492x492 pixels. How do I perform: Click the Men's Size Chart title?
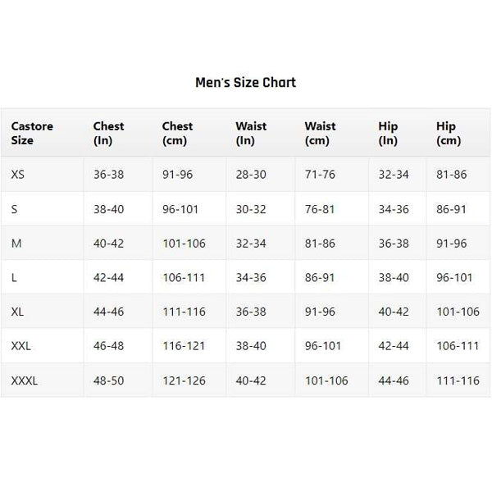coord(245,82)
